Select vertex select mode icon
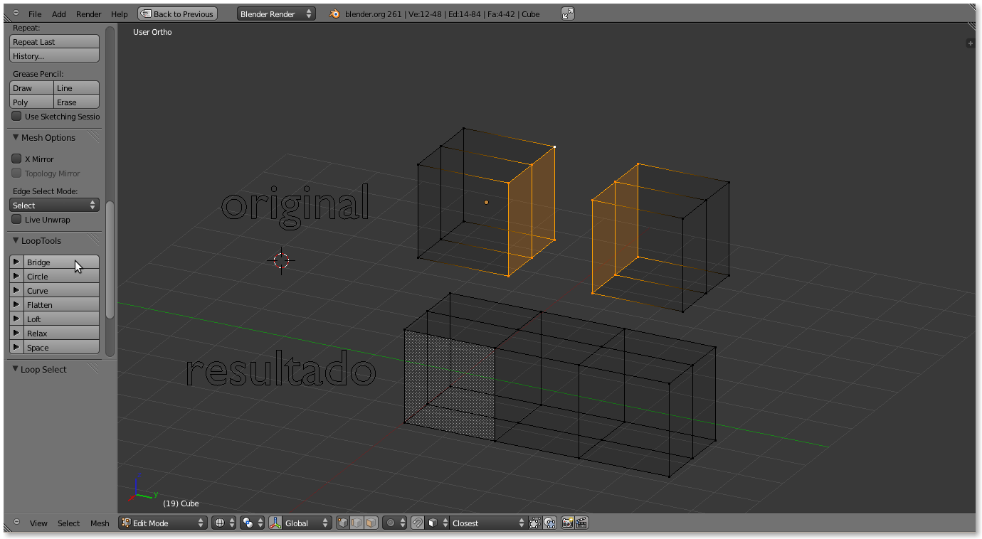The height and width of the screenshot is (539, 982). tap(343, 523)
